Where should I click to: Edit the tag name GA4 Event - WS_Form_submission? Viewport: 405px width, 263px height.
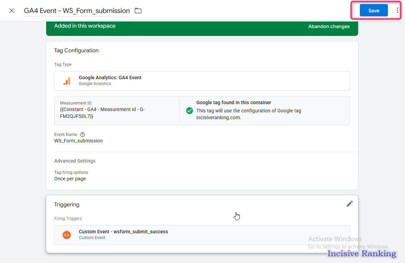(x=77, y=11)
